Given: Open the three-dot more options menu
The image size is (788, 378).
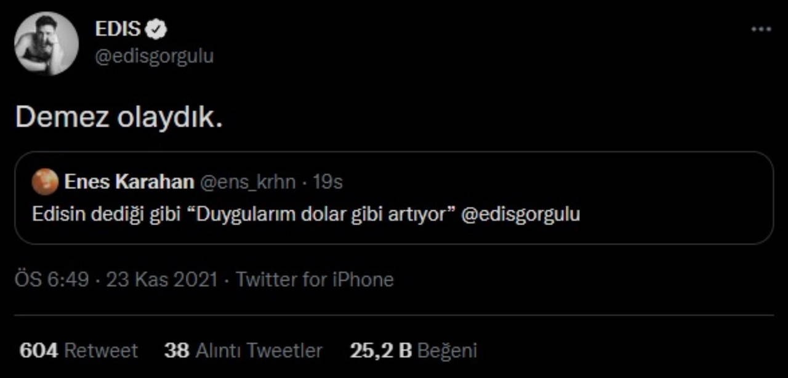Looking at the screenshot, I should 761,30.
